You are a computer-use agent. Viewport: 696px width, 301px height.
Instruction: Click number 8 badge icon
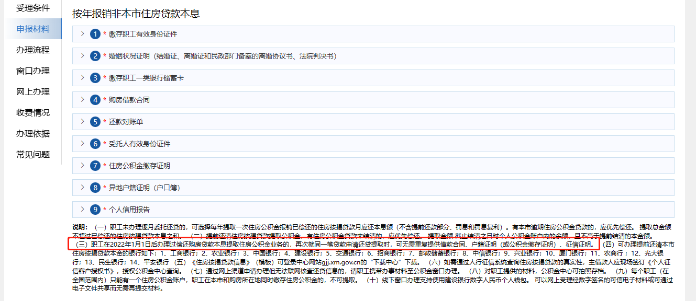(95, 188)
